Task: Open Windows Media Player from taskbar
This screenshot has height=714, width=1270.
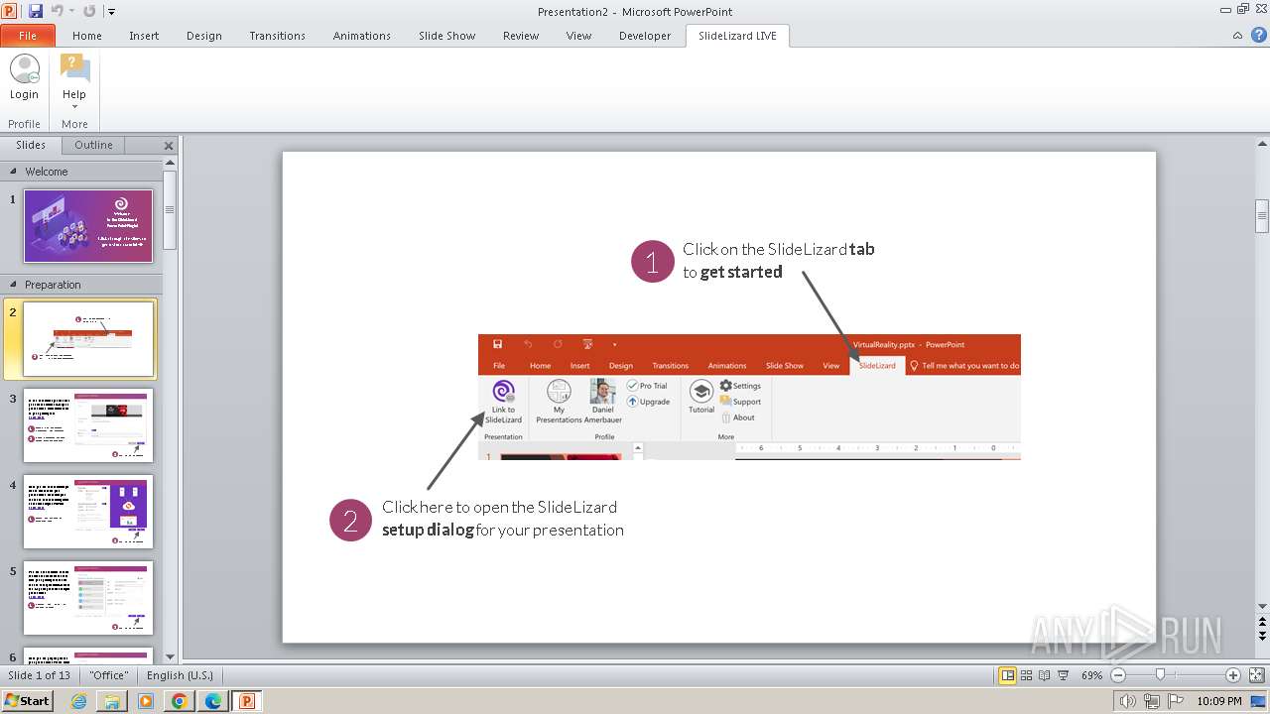Action: pos(146,701)
